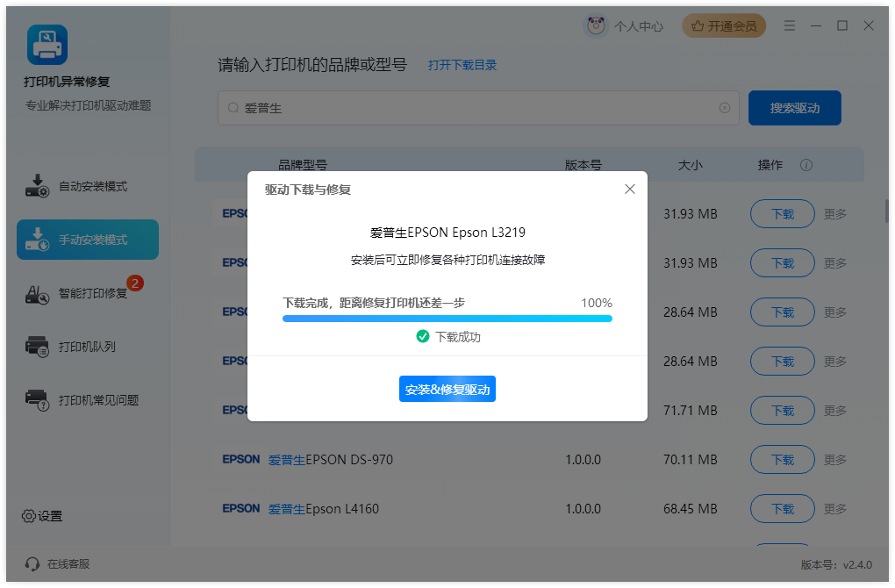Screen dimensions: 895x588
Task: Click the 版本号 column header
Action: coord(584,165)
